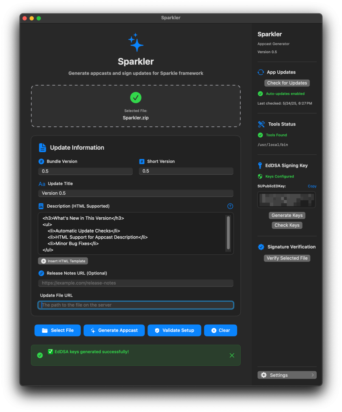Click the Tools Status wrench icon

pos(261,124)
